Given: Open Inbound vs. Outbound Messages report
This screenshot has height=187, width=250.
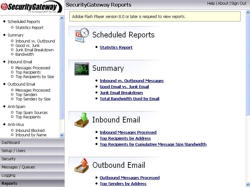Looking at the screenshot, I should pos(132,81).
